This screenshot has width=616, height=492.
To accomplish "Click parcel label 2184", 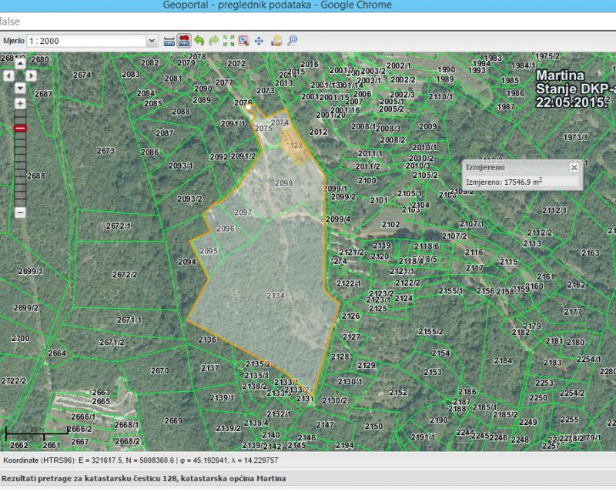I will click(x=503, y=360).
